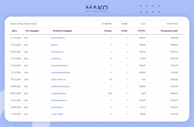Image resolution: width=194 pixels, height=127 pixels.
Task: Click the Тип площадки column header
Action: (x=32, y=31)
